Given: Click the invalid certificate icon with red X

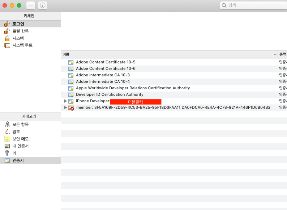Looking at the screenshot, I should coord(71,108).
